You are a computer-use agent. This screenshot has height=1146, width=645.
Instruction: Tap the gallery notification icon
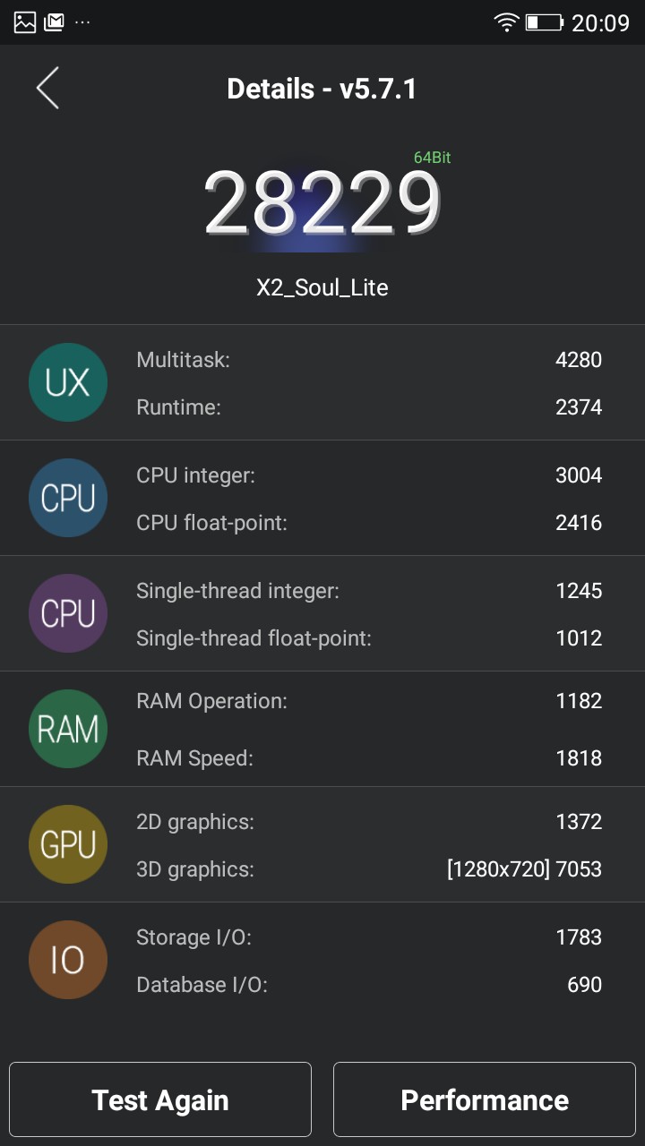tap(25, 22)
